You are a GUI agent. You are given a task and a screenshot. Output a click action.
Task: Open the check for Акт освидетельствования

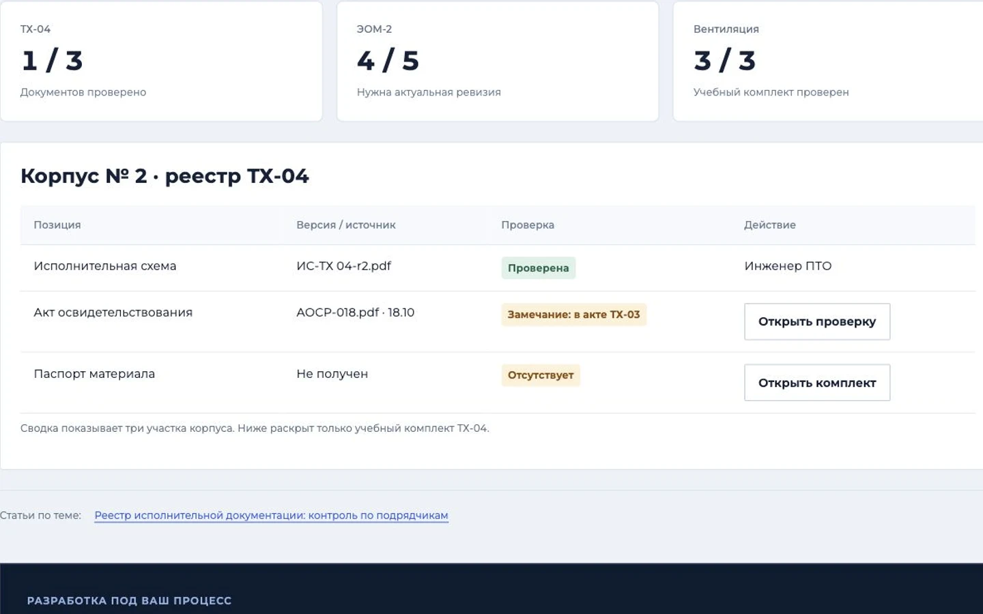click(817, 321)
